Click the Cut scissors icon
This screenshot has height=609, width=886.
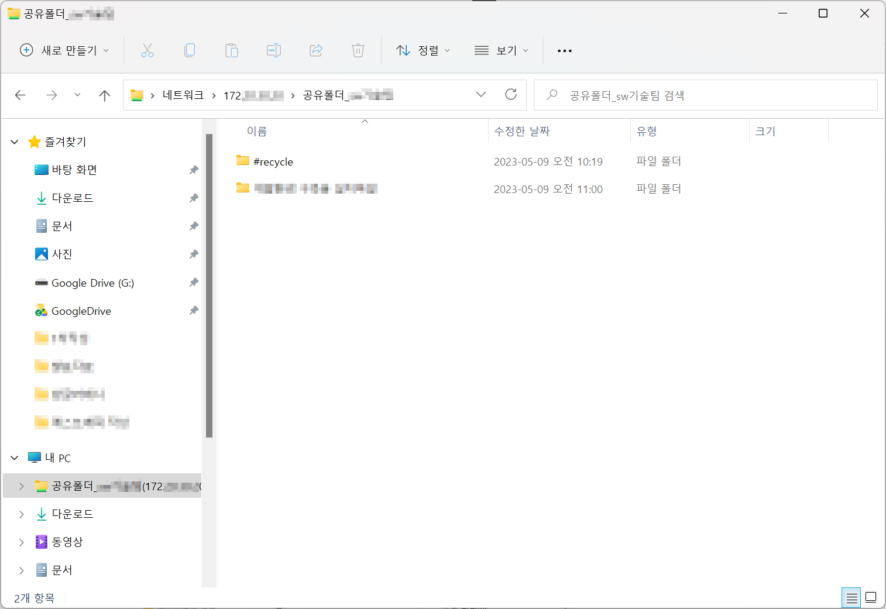click(x=147, y=51)
